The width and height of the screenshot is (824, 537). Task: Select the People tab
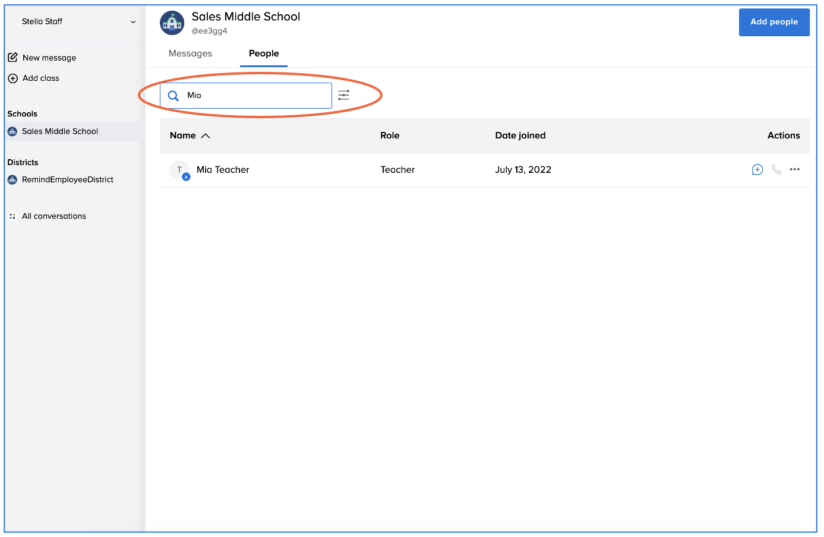264,53
